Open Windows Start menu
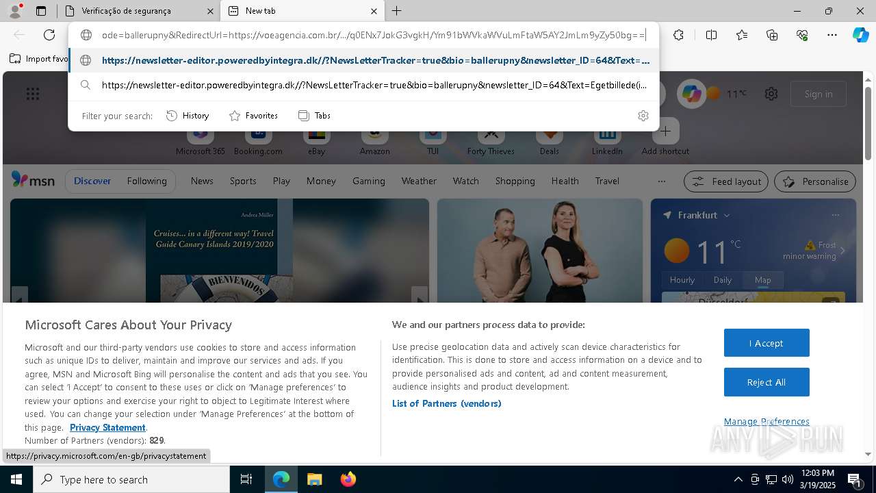 16,479
